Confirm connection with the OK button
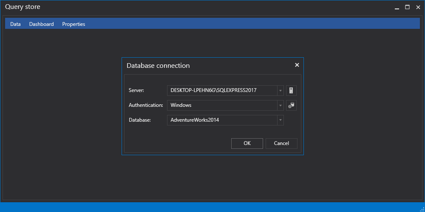Screen dimensions: 425x212 click(247, 143)
